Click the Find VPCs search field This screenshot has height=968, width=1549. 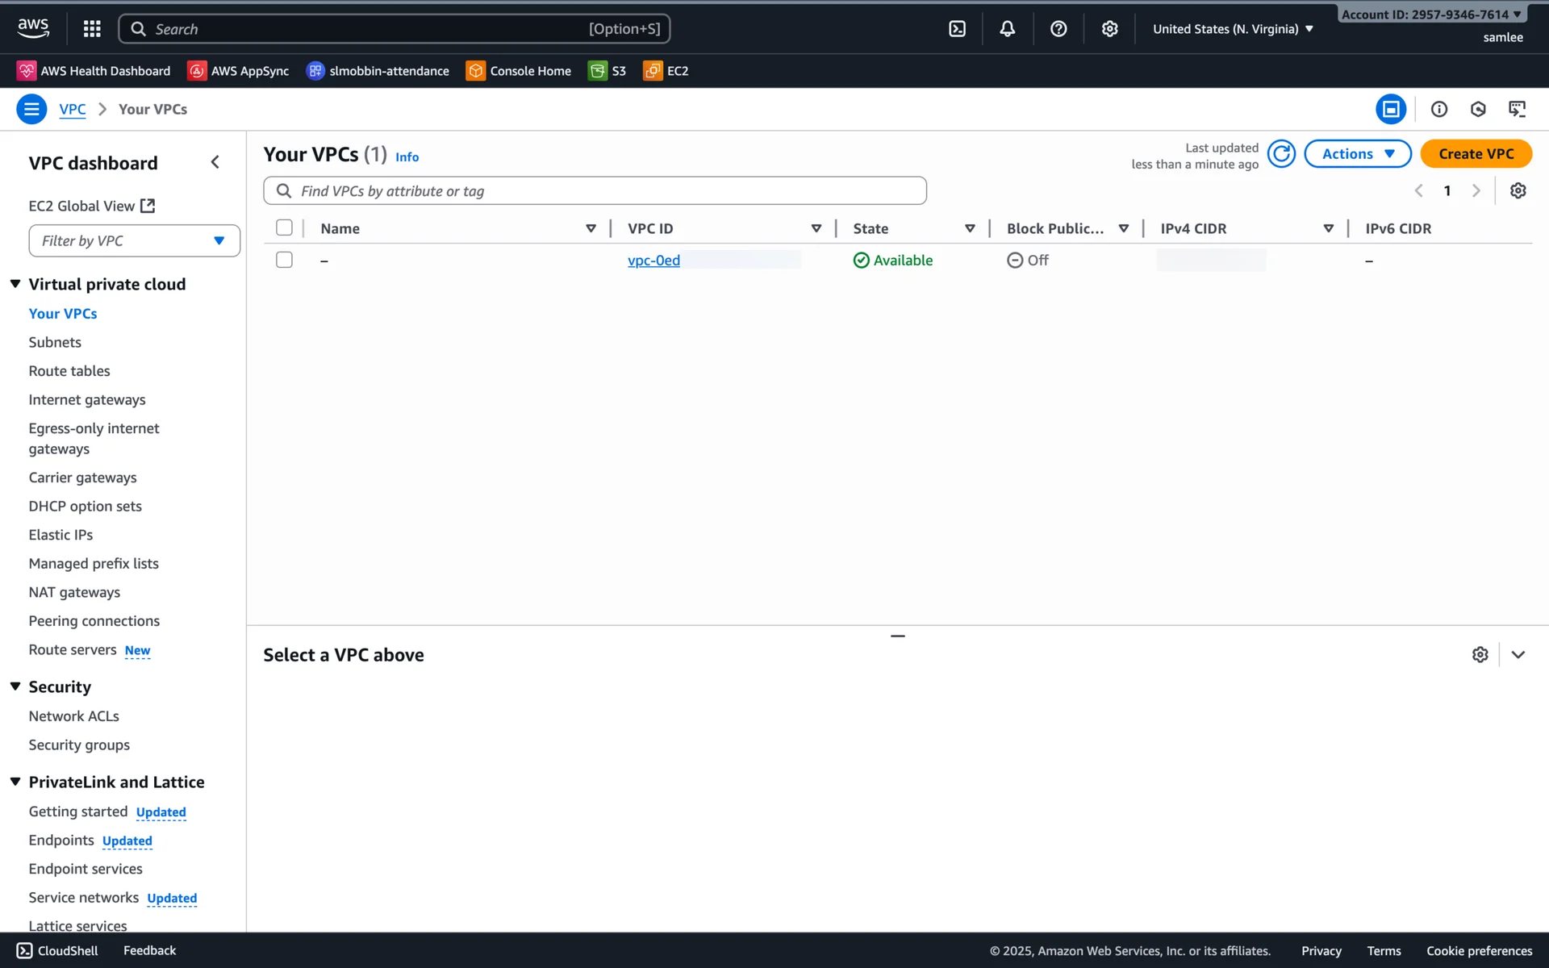[x=595, y=191]
